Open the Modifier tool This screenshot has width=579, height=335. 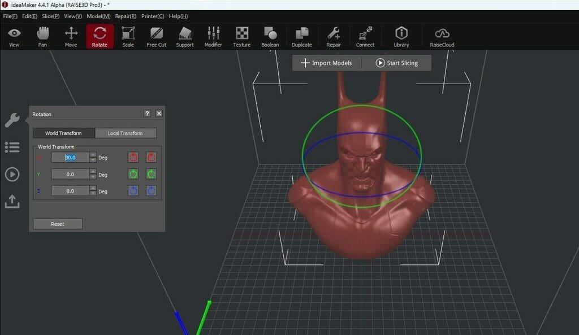[x=213, y=37]
